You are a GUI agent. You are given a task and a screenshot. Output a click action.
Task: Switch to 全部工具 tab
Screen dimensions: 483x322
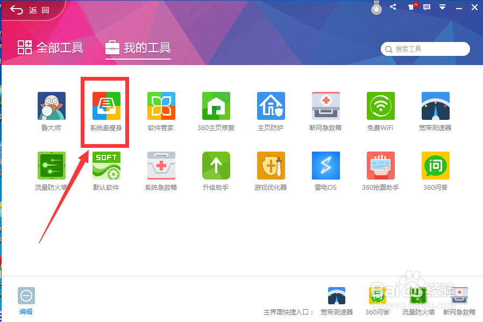(x=50, y=47)
